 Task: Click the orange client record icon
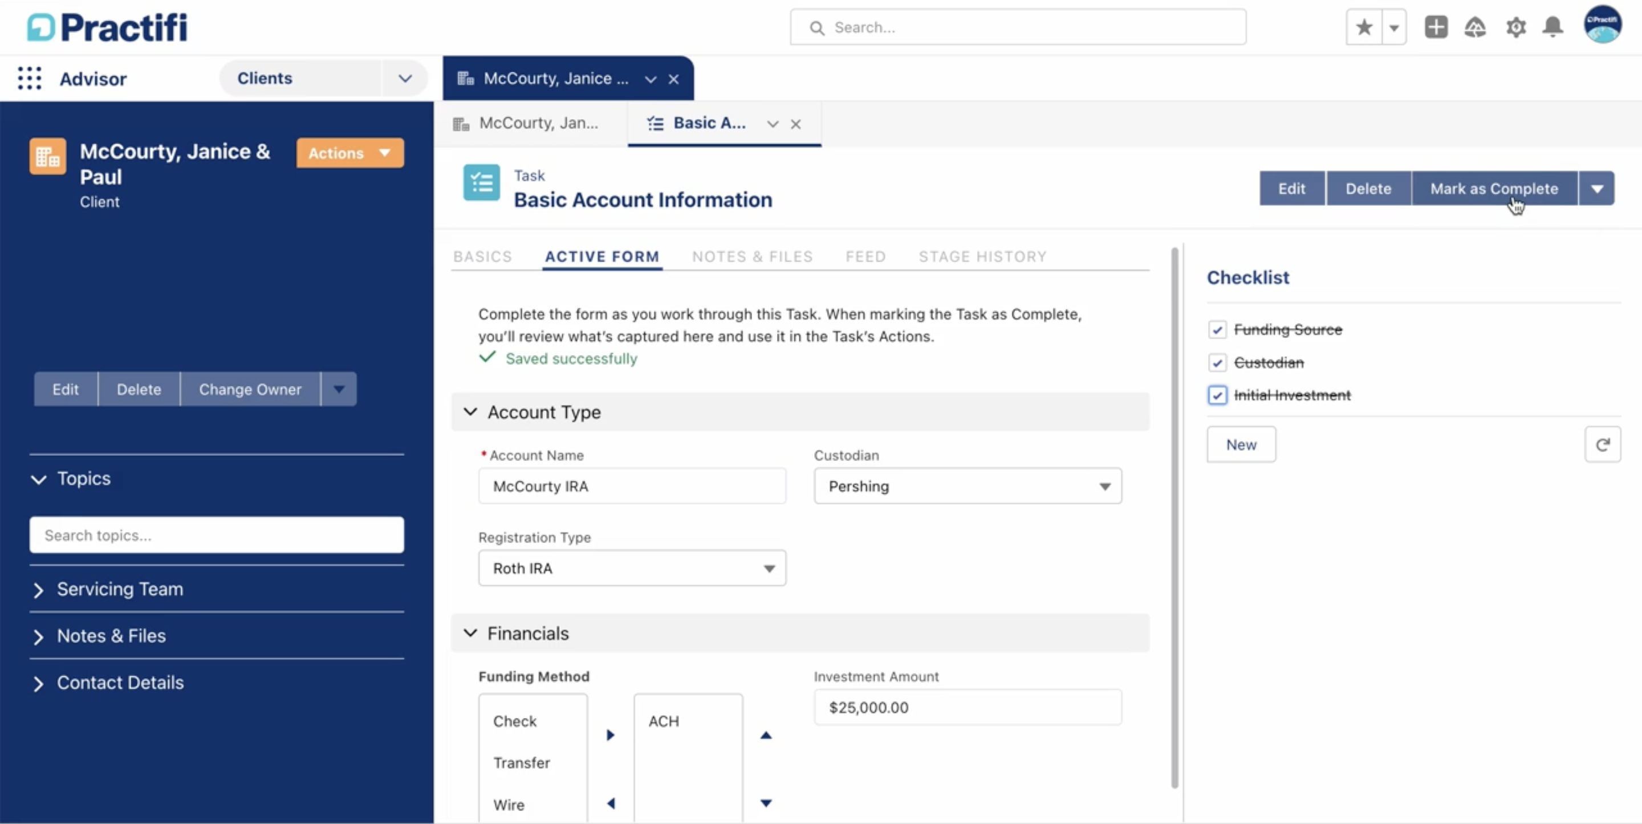tap(48, 156)
